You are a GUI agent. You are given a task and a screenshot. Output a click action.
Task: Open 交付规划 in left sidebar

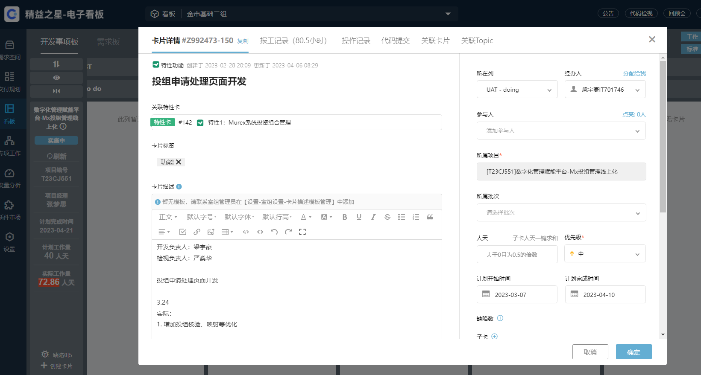click(10, 82)
